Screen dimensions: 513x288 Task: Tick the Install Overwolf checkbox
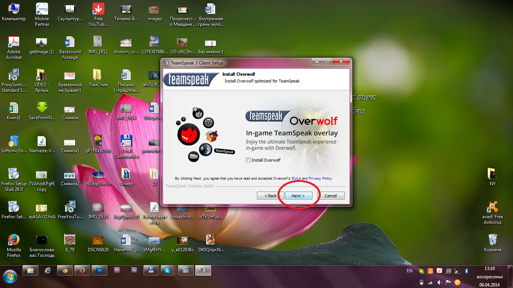(x=248, y=160)
